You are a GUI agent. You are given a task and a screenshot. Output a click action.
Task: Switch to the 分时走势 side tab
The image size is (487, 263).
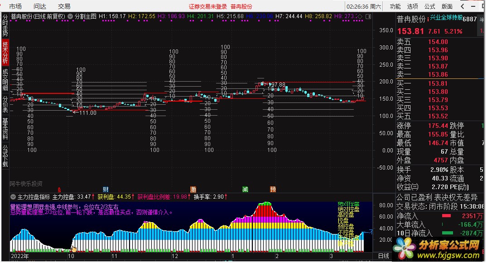click(x=5, y=25)
